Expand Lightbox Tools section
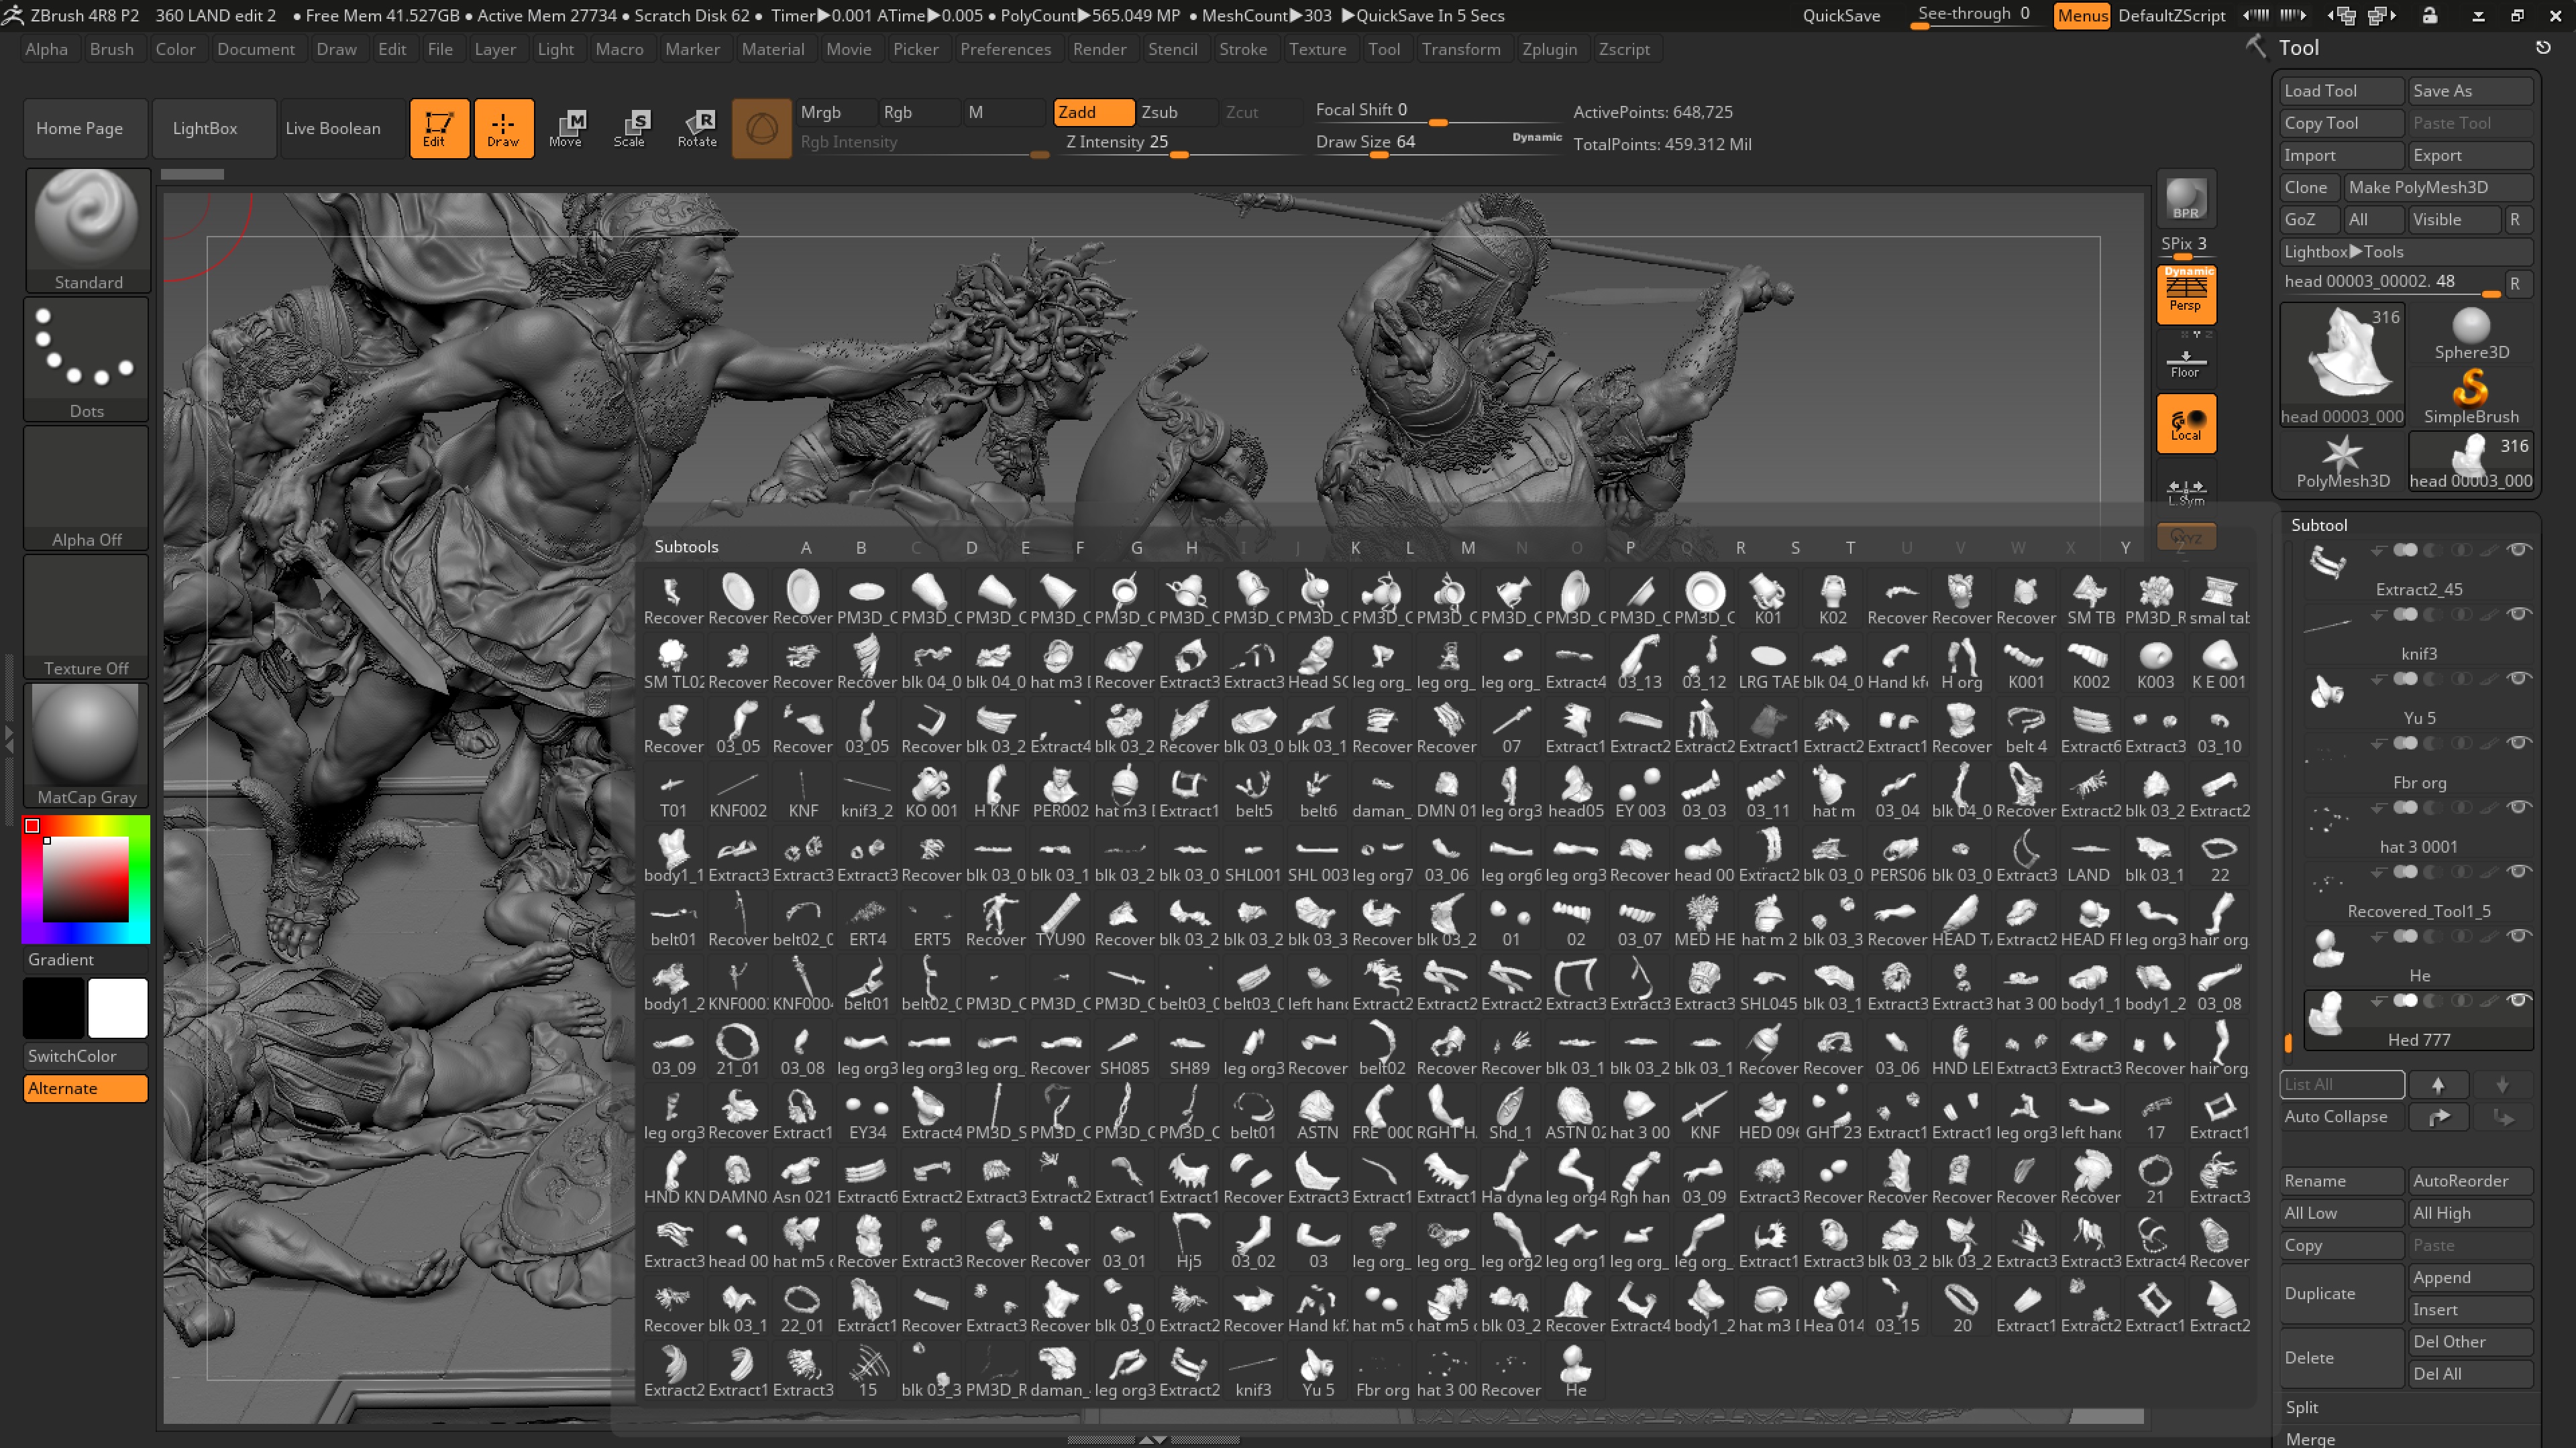This screenshot has width=2576, height=1448. click(x=2405, y=251)
